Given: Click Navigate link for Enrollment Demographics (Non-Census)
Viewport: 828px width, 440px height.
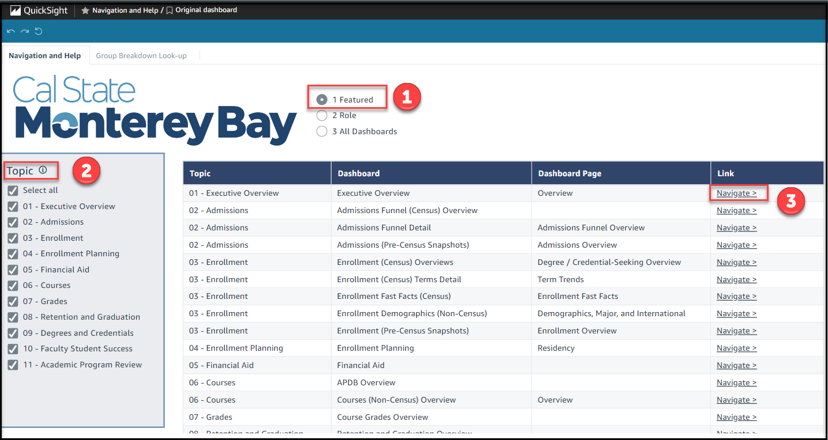Looking at the screenshot, I should [x=736, y=313].
